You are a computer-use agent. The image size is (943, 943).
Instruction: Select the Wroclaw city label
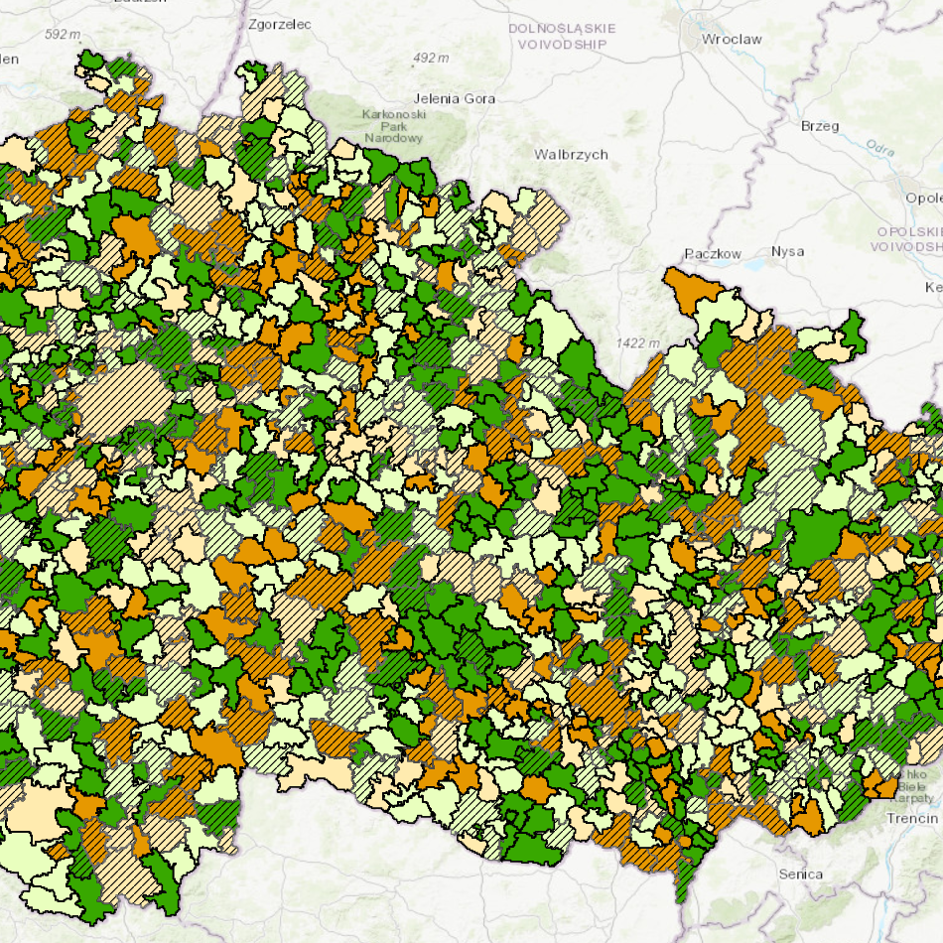pyautogui.click(x=732, y=40)
